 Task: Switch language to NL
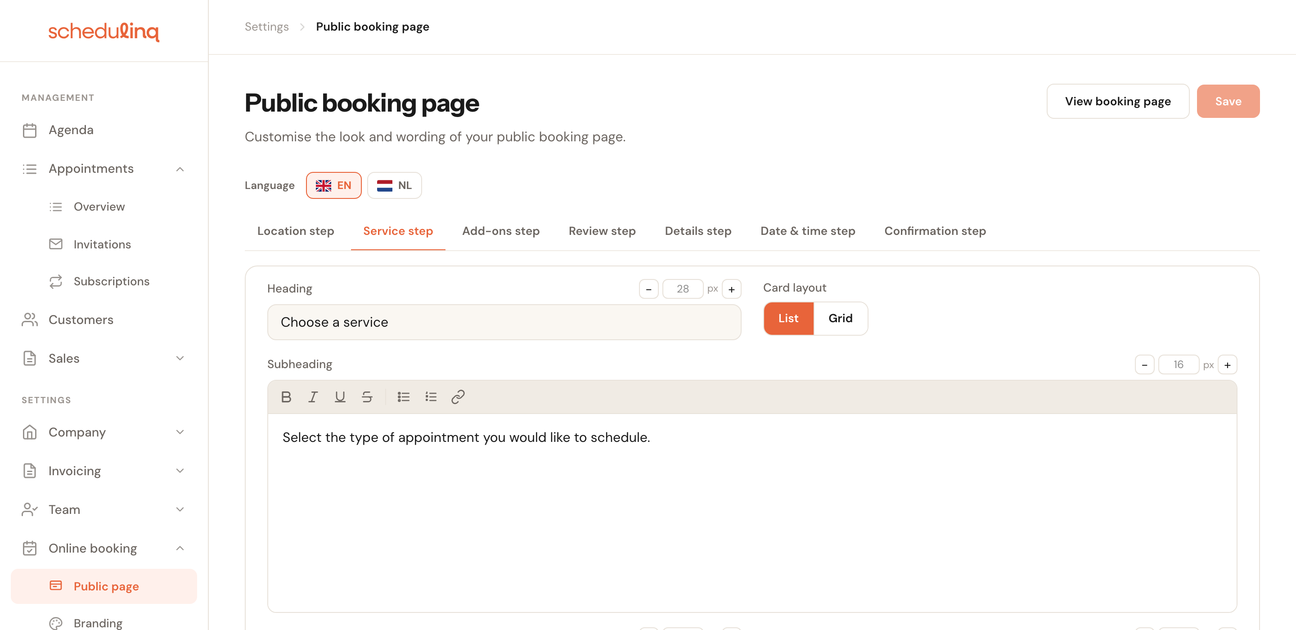coord(395,186)
